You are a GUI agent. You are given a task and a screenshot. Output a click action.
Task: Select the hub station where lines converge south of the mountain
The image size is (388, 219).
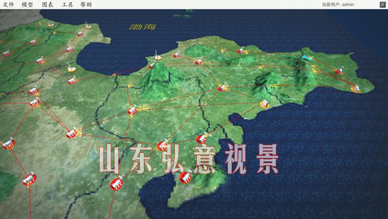(132, 110)
